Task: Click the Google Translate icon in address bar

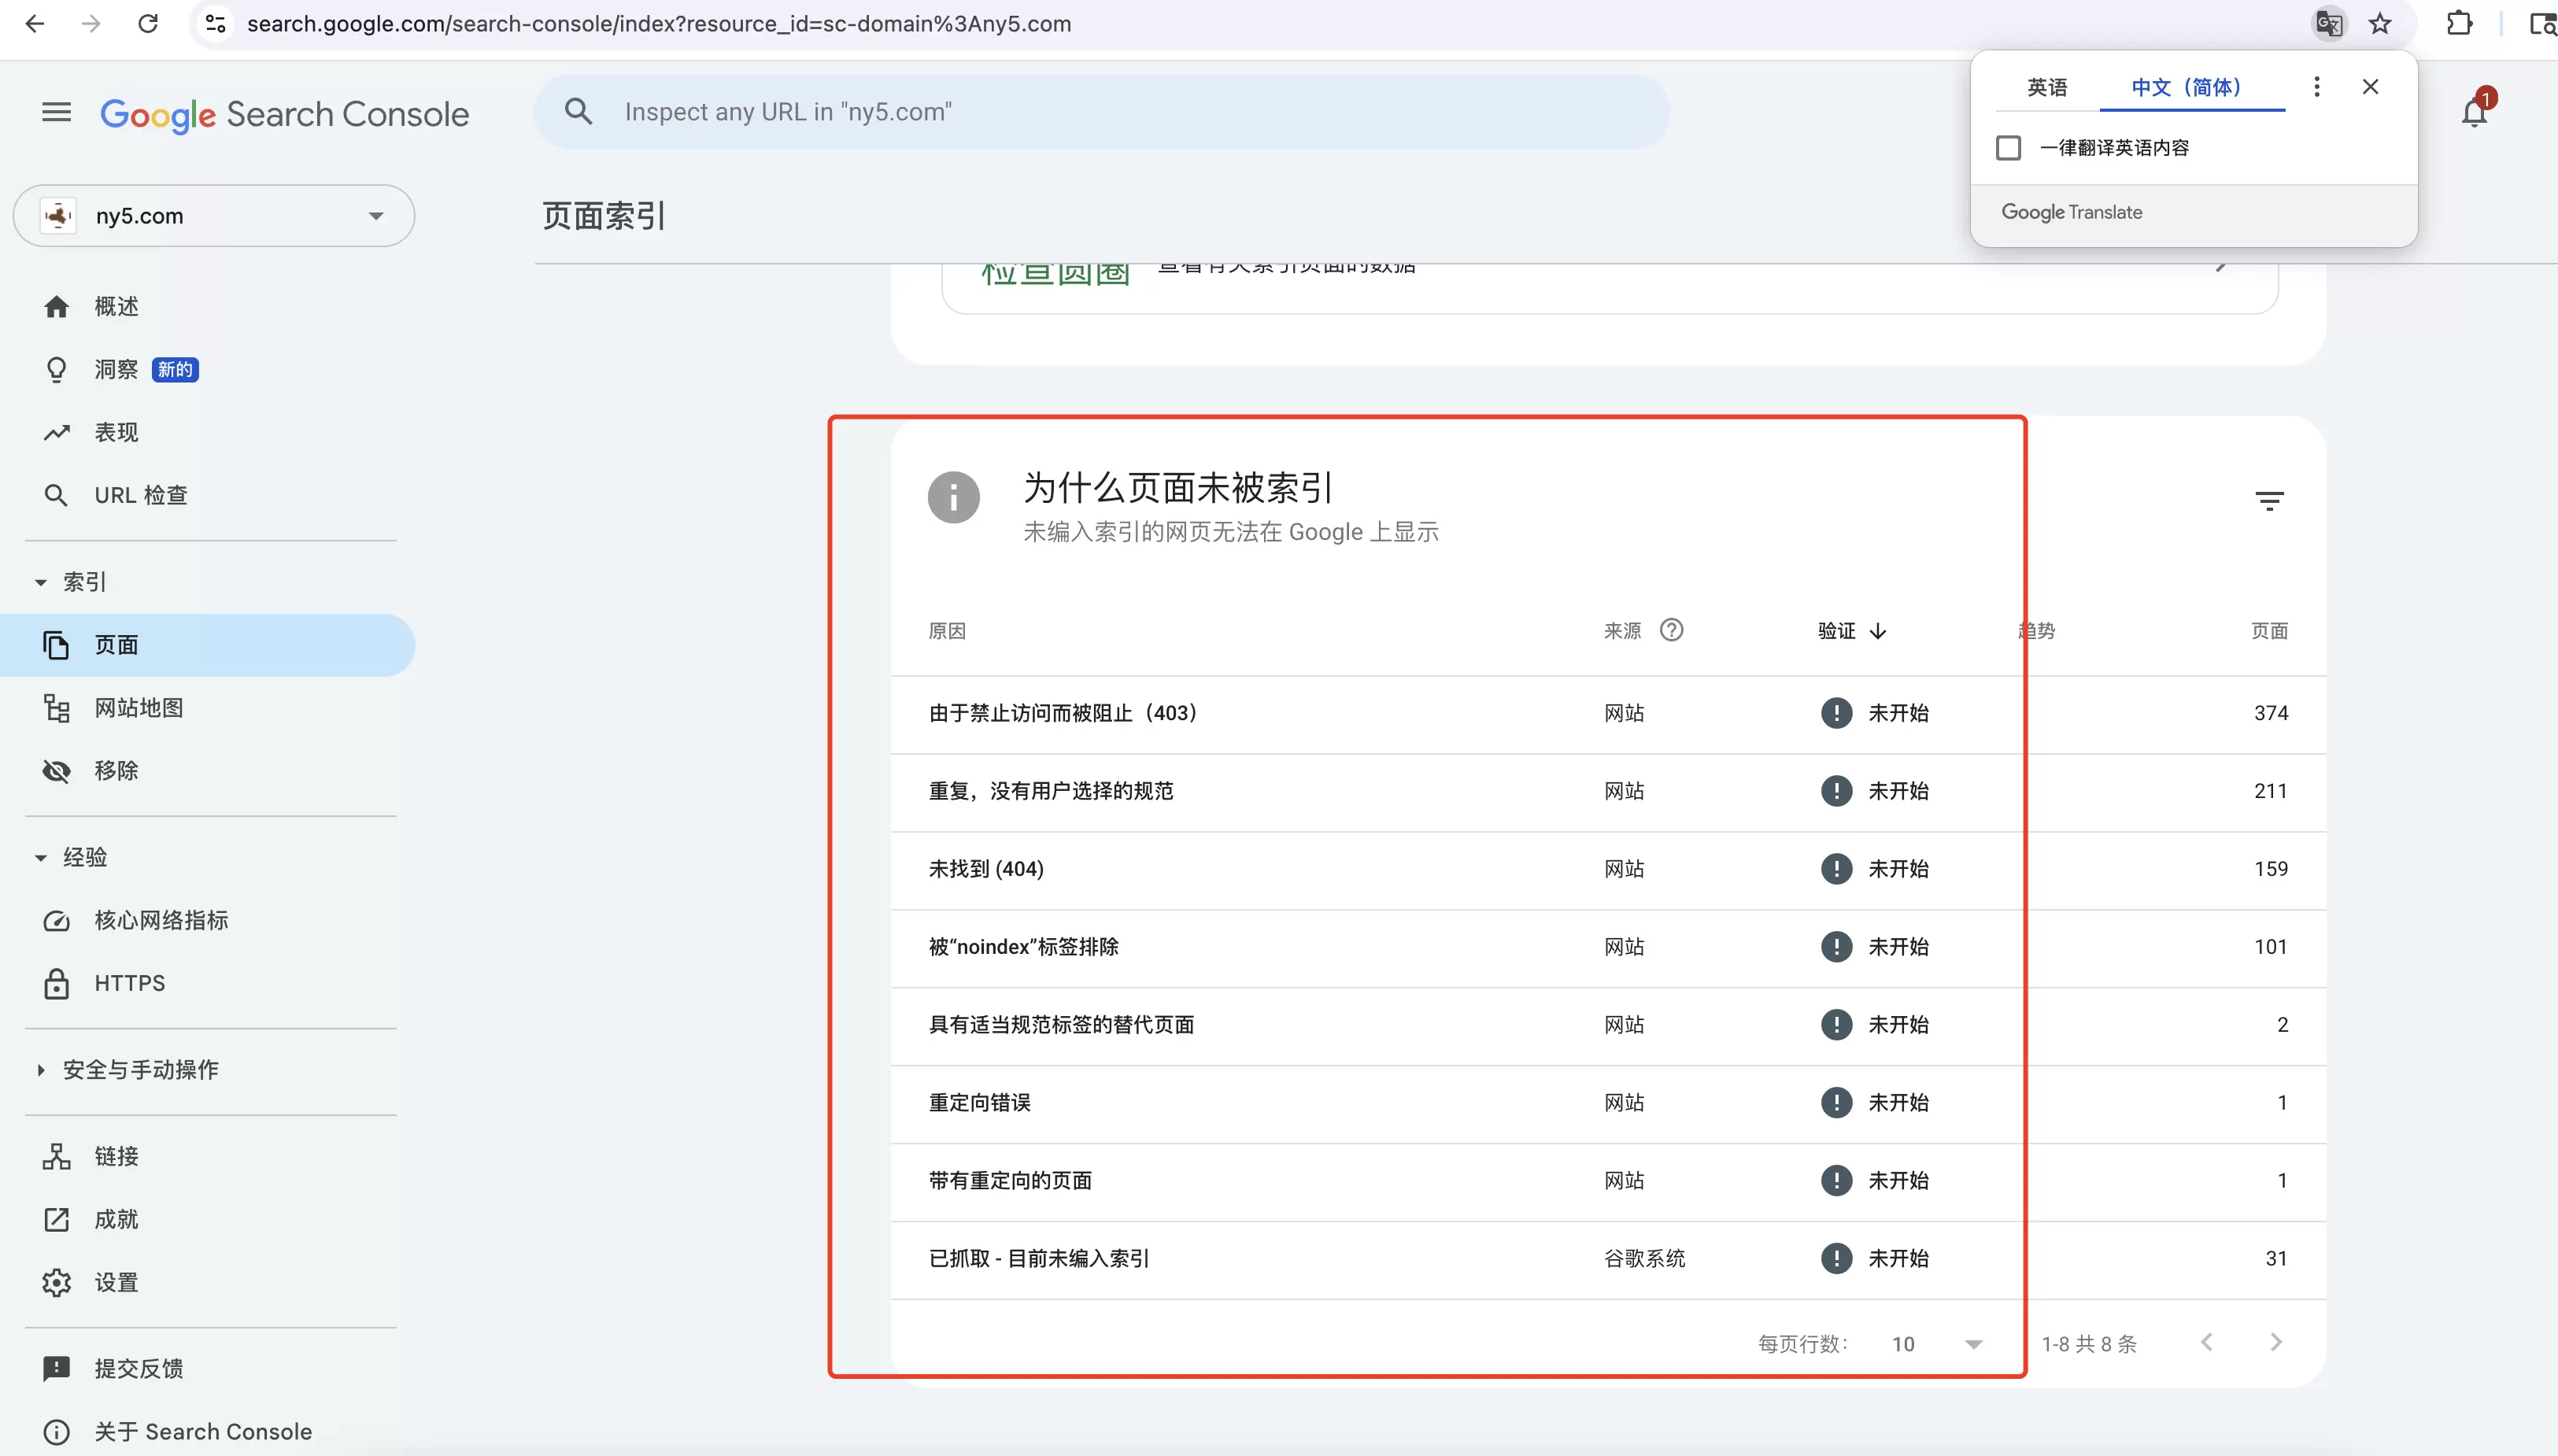Action: (x=2329, y=23)
